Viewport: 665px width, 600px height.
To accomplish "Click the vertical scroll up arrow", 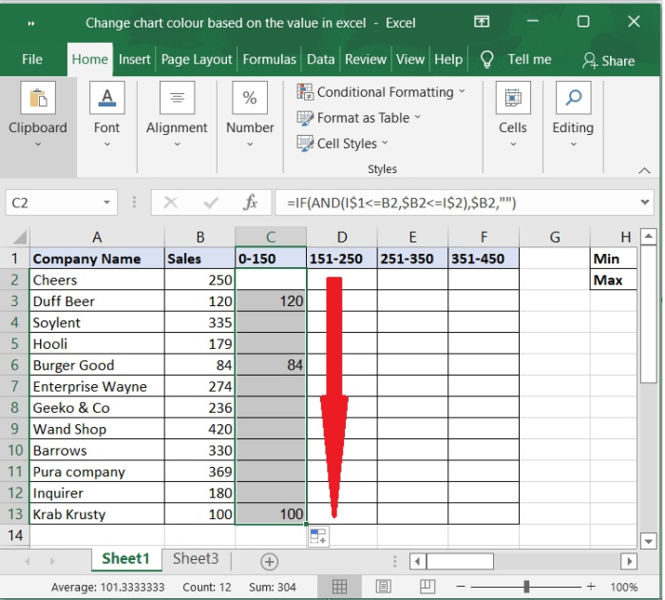I will (648, 236).
